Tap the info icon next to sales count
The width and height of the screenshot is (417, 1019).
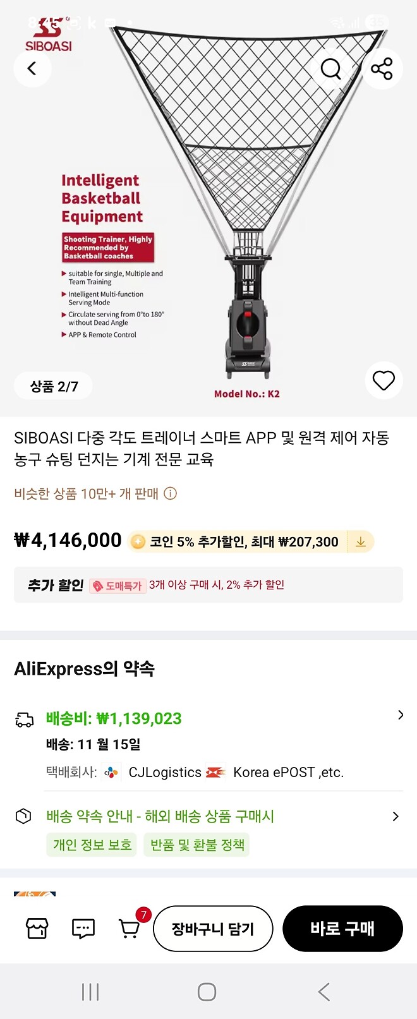click(x=169, y=493)
